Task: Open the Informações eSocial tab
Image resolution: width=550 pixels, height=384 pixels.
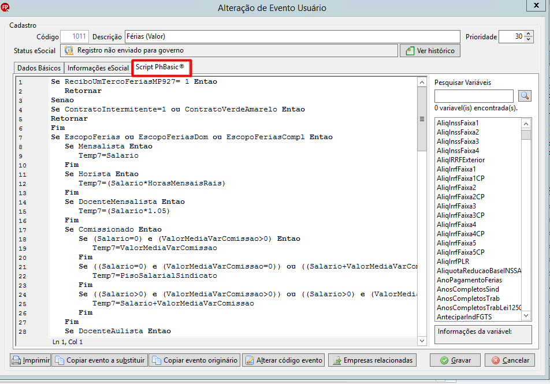Action: click(98, 68)
